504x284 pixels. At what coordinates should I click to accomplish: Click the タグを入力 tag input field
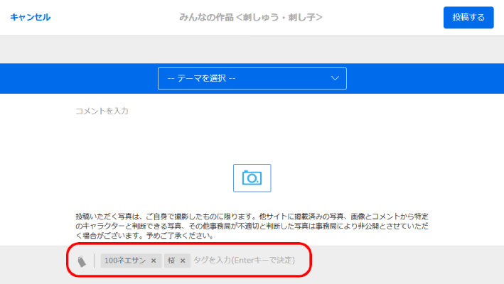(245, 261)
